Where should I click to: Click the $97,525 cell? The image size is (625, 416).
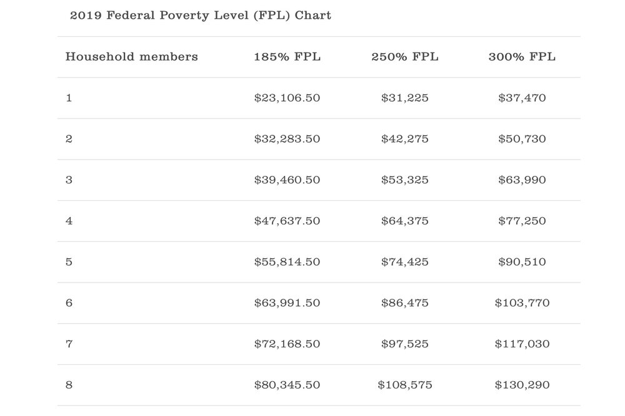pos(404,344)
